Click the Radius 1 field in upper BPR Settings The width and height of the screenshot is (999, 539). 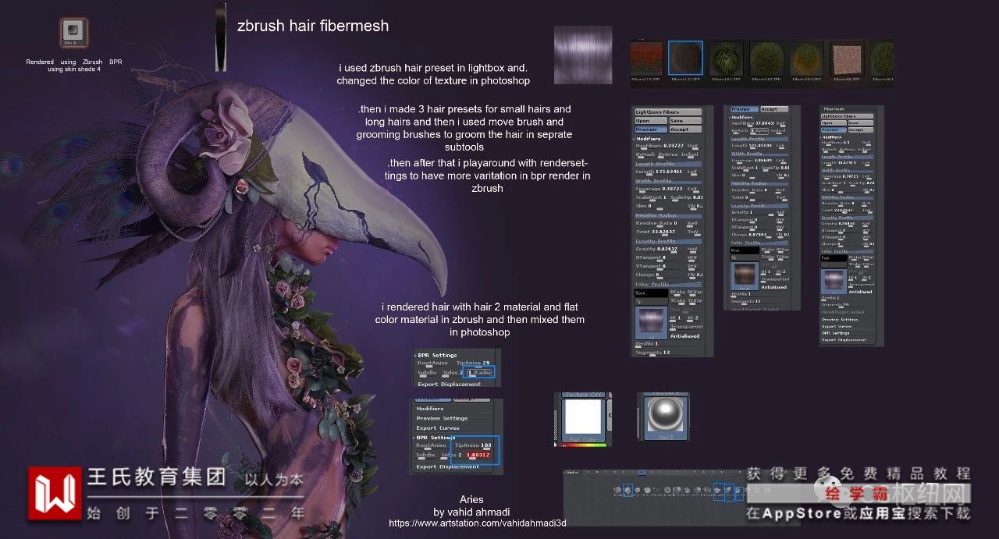[479, 373]
